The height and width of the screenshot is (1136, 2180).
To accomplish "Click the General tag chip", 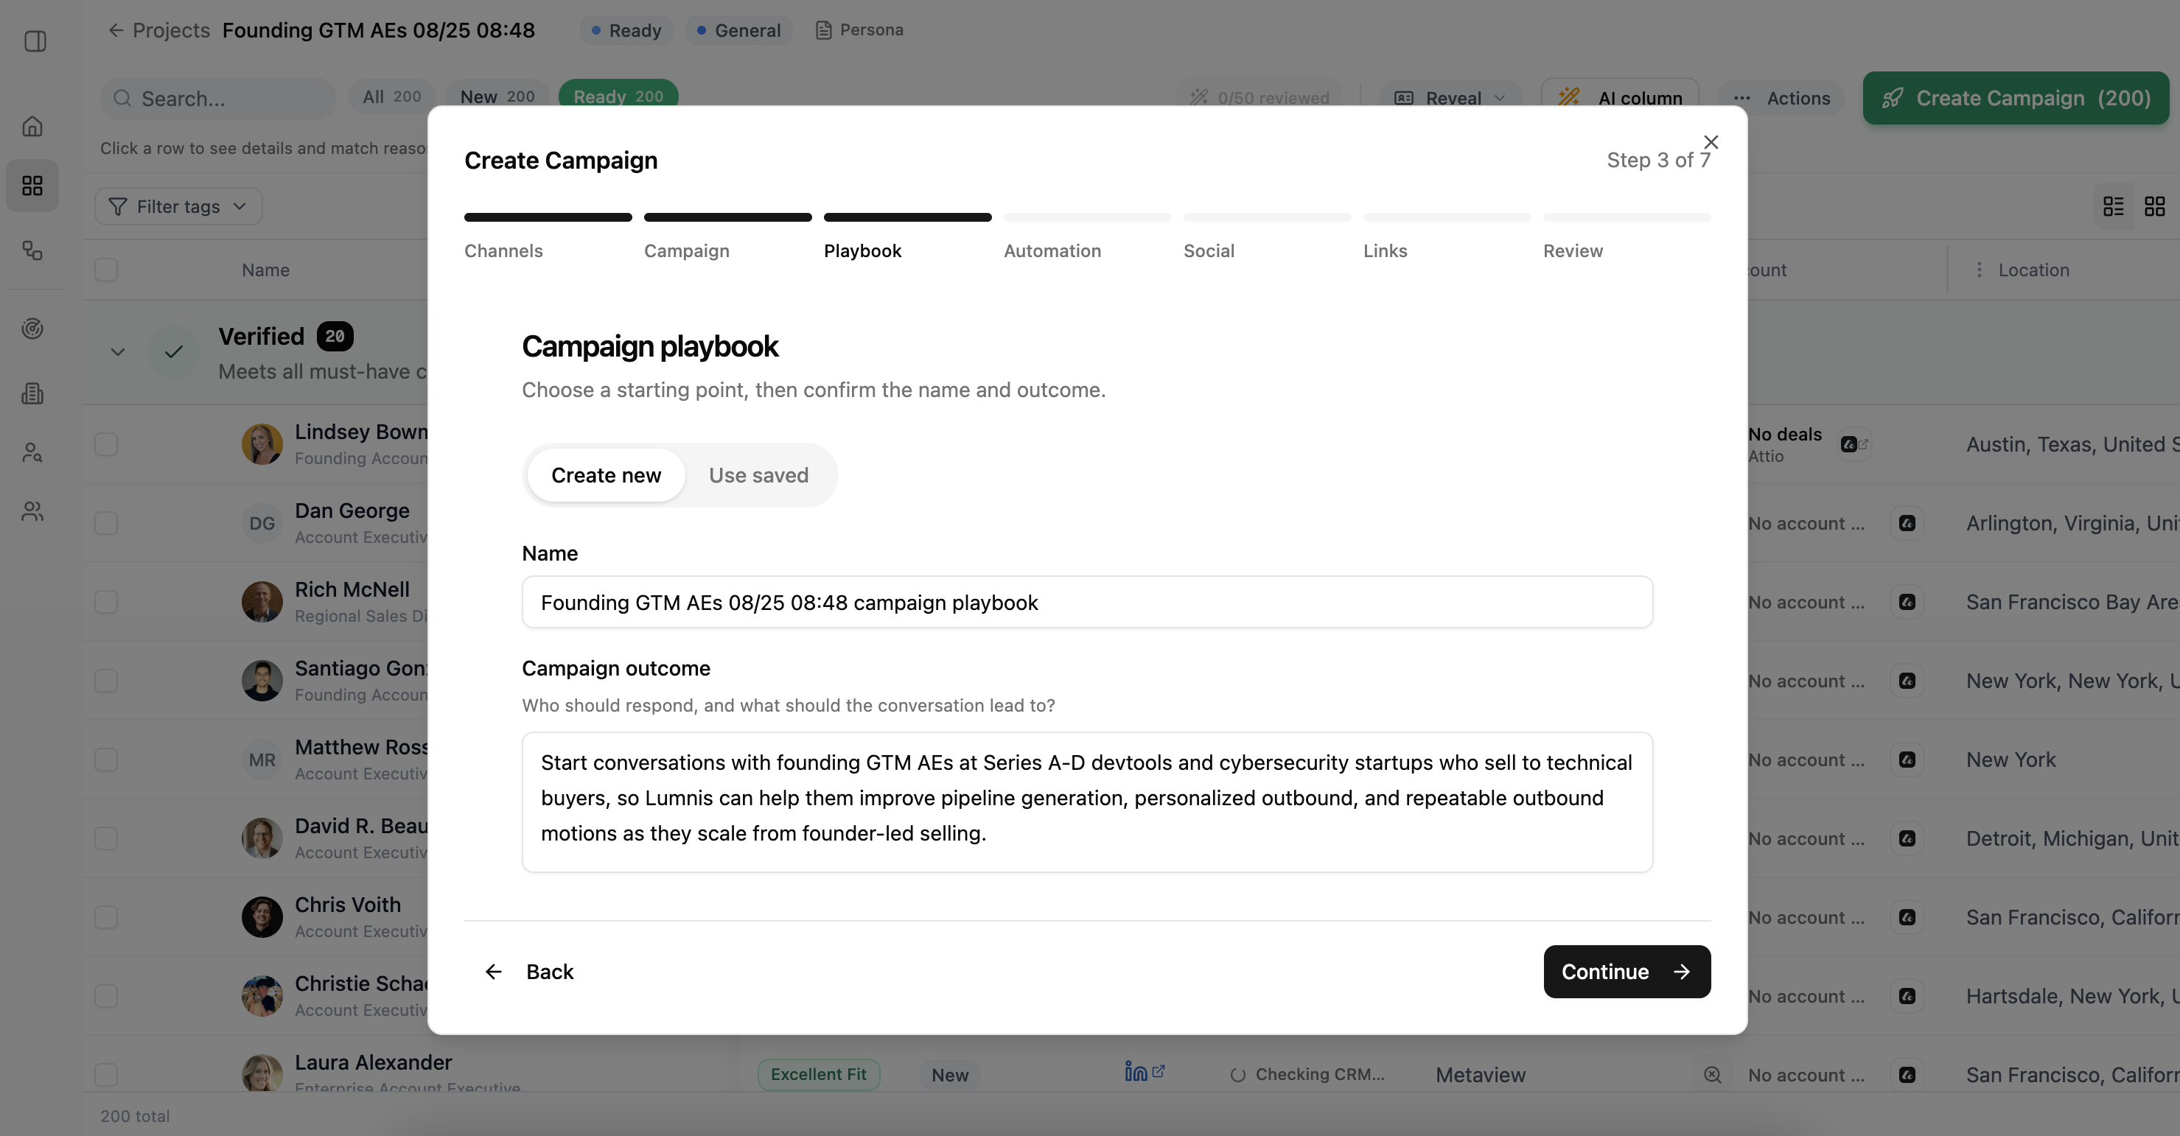I will pos(738,30).
